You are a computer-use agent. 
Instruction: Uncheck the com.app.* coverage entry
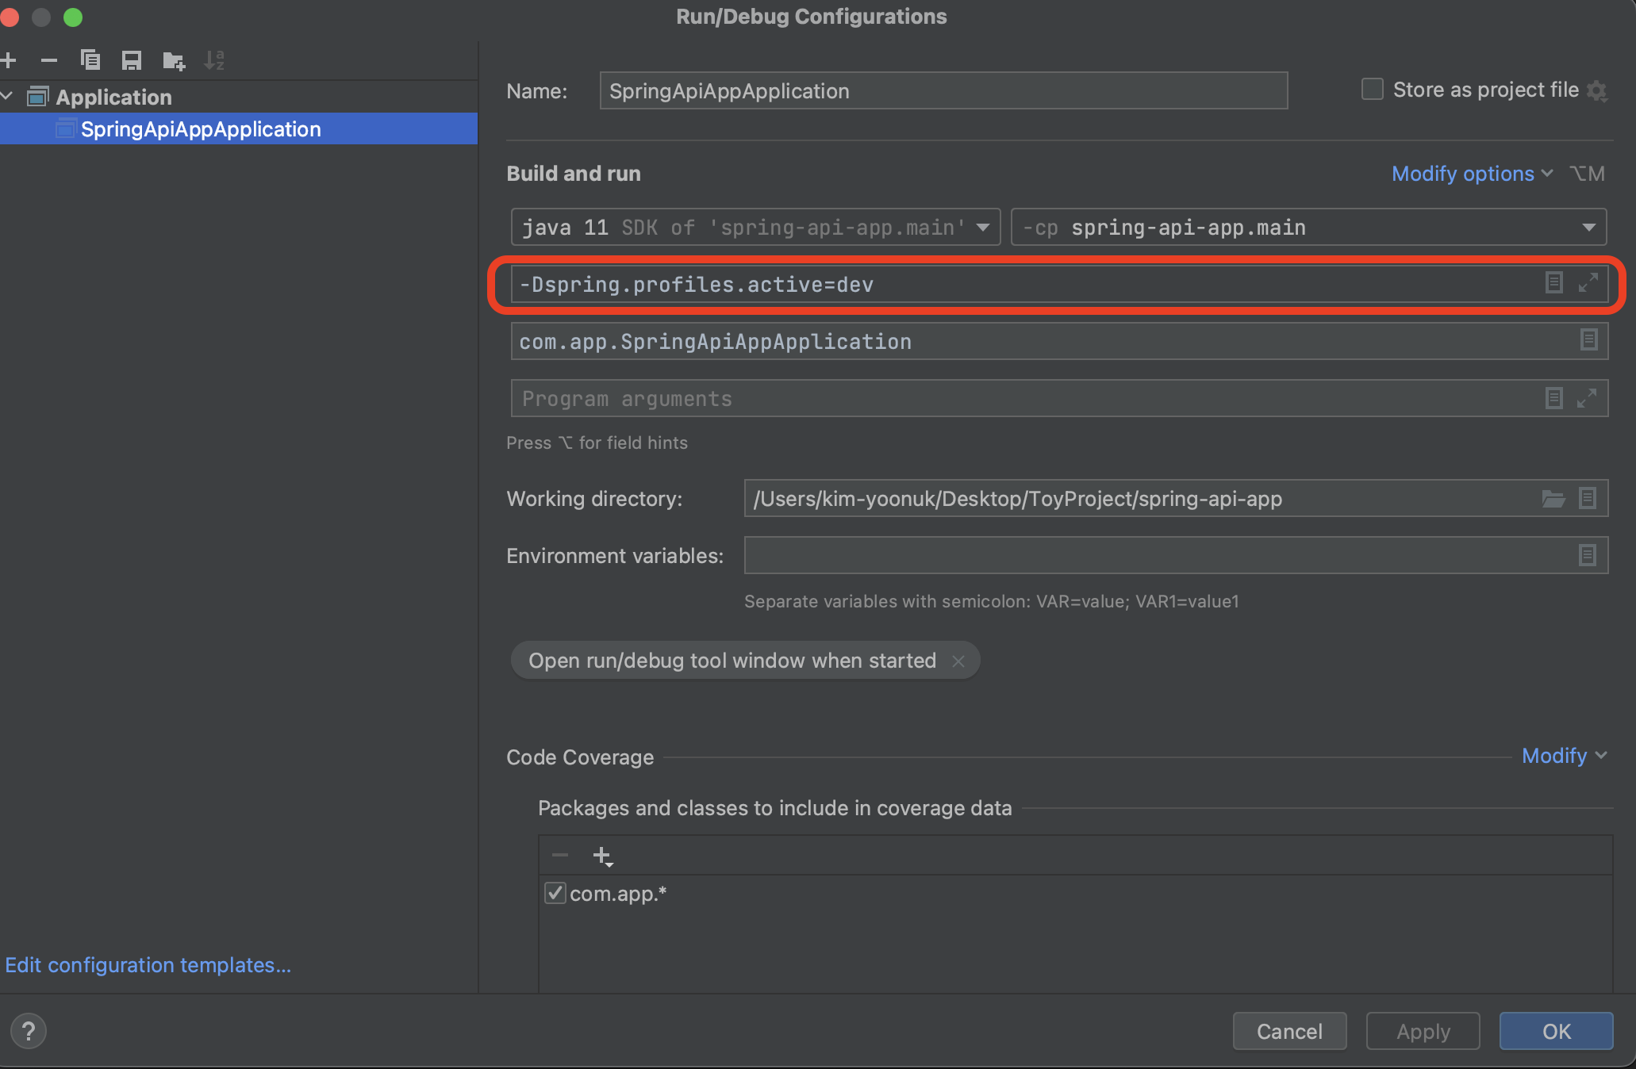click(555, 893)
